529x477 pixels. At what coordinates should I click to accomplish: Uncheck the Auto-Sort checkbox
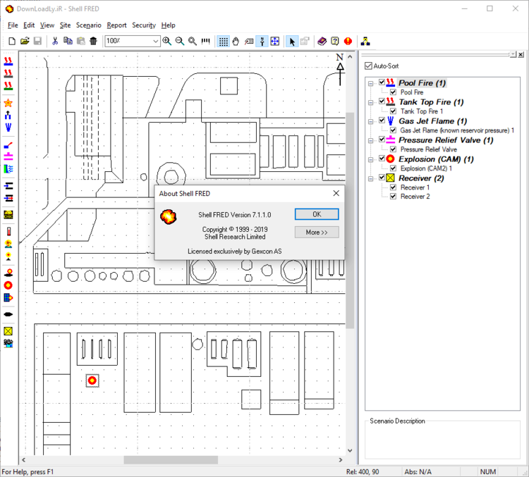368,66
